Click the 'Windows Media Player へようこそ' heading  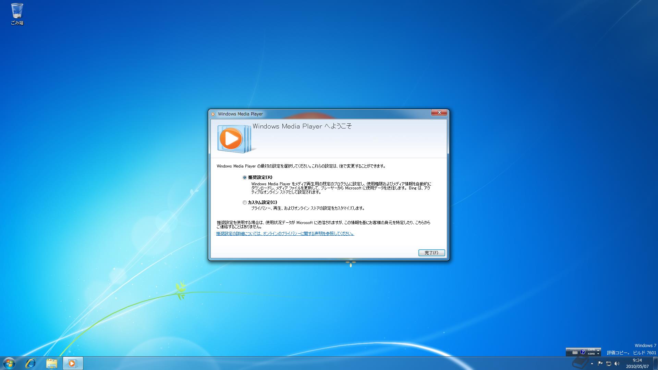[x=302, y=126]
